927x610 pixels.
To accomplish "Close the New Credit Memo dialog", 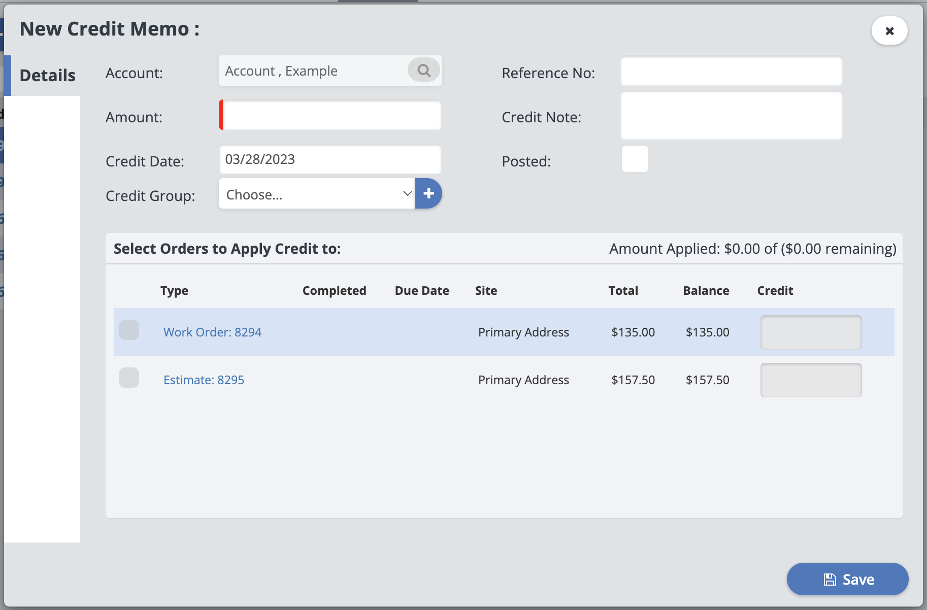I will 889,31.
